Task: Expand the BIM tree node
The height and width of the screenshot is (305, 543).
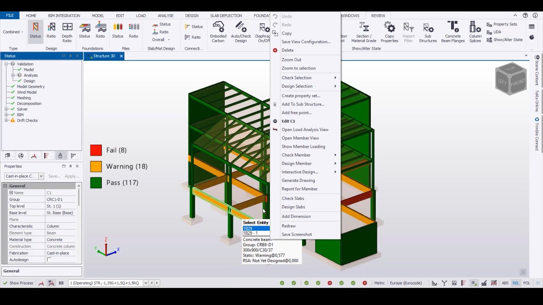Action: tap(7, 115)
